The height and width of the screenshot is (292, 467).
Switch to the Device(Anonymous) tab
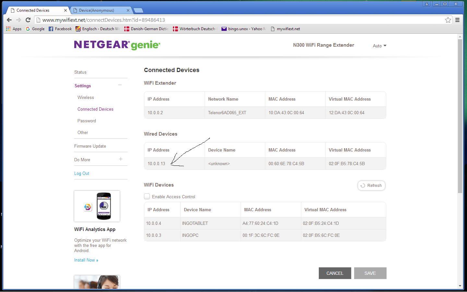click(x=97, y=10)
